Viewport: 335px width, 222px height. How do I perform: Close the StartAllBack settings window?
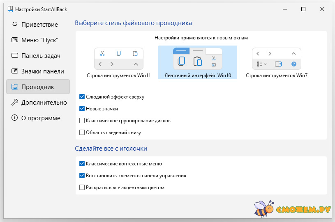[322, 9]
